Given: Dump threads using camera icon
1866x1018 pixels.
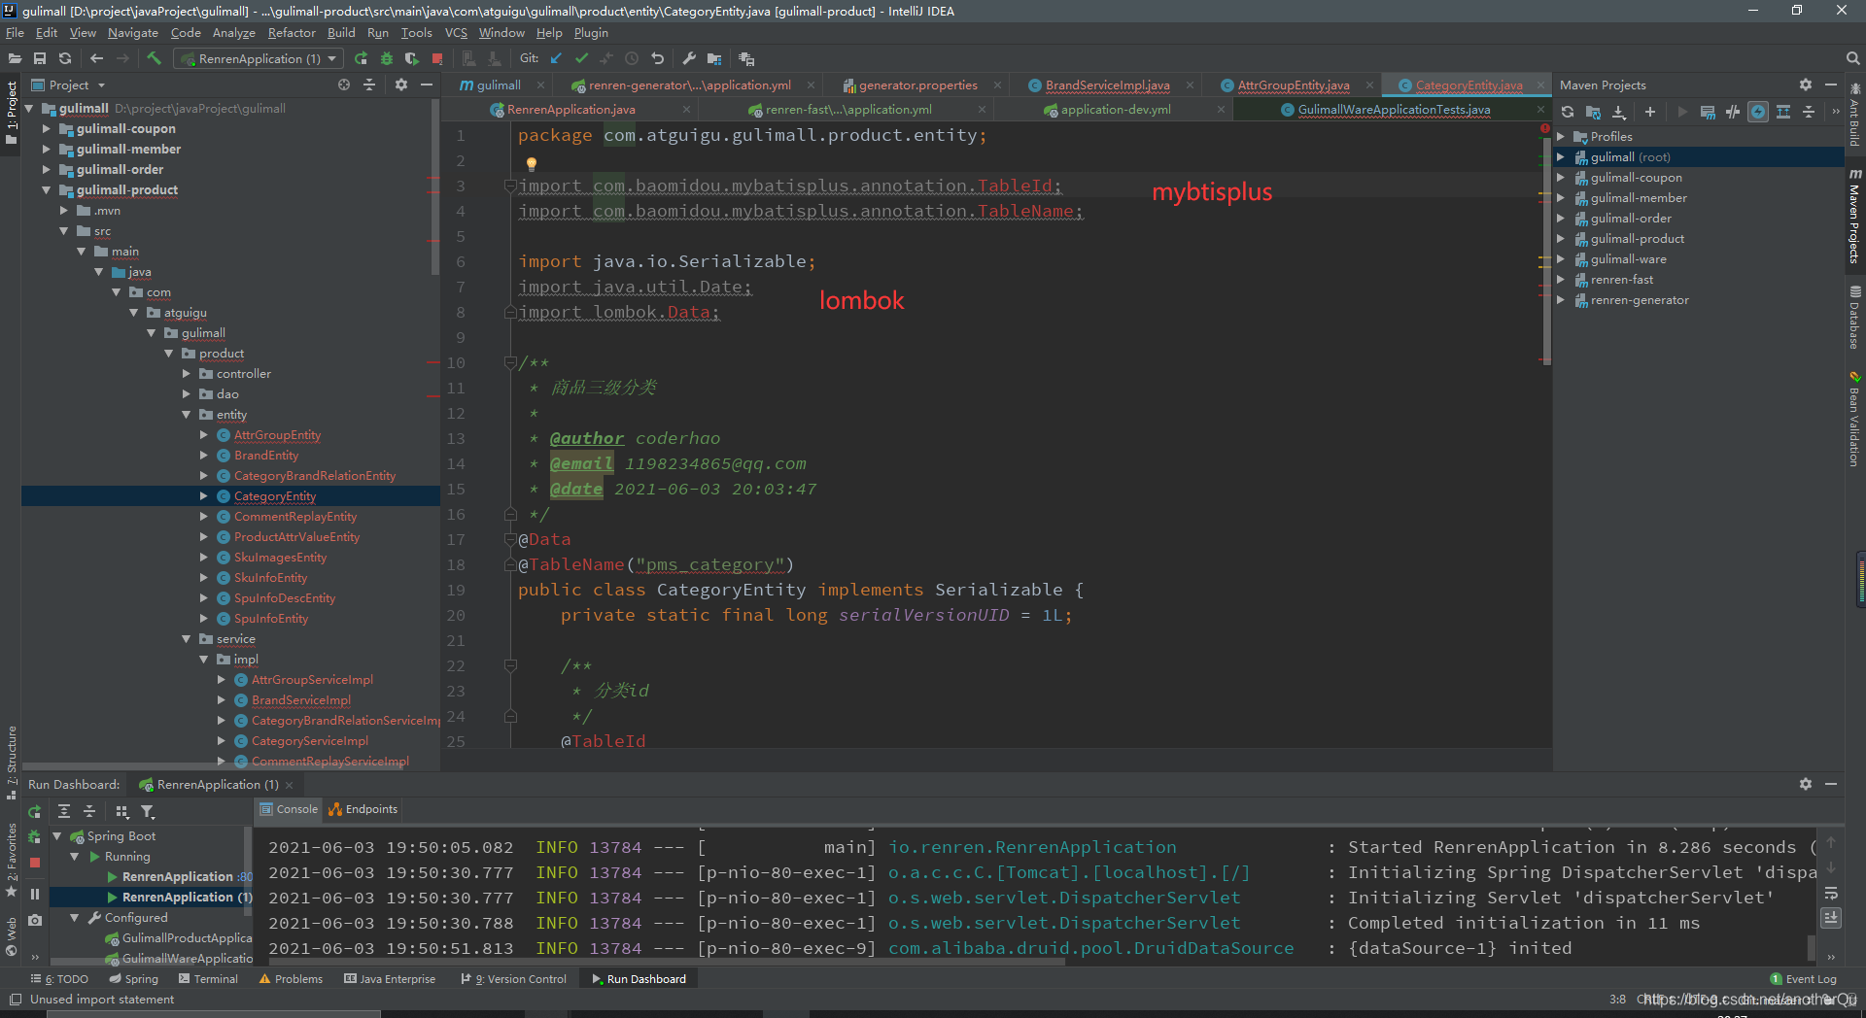Looking at the screenshot, I should (35, 919).
